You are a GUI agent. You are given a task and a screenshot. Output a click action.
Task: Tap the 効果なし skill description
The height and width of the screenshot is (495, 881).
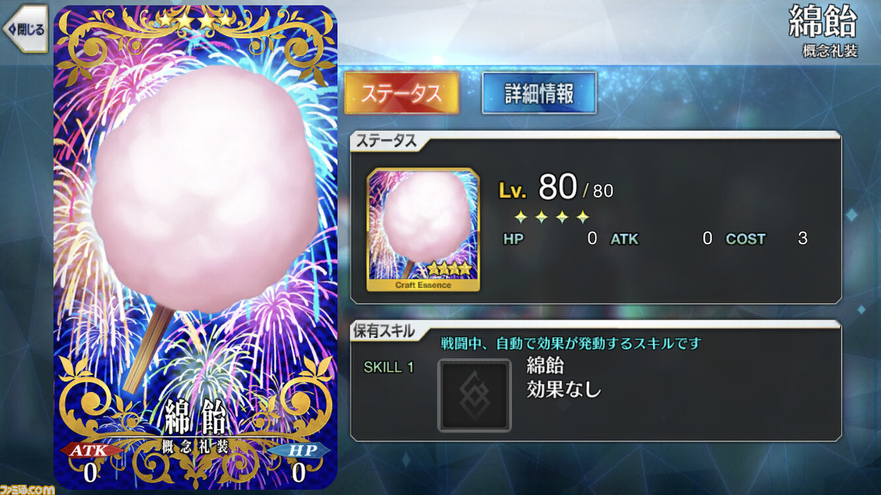(x=564, y=390)
